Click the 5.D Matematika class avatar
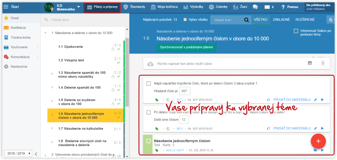The image size is (337, 160). (x=49, y=7)
